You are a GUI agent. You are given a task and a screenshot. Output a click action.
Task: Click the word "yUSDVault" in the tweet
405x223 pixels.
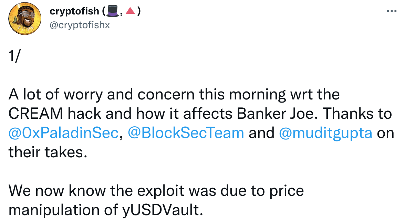point(161,210)
